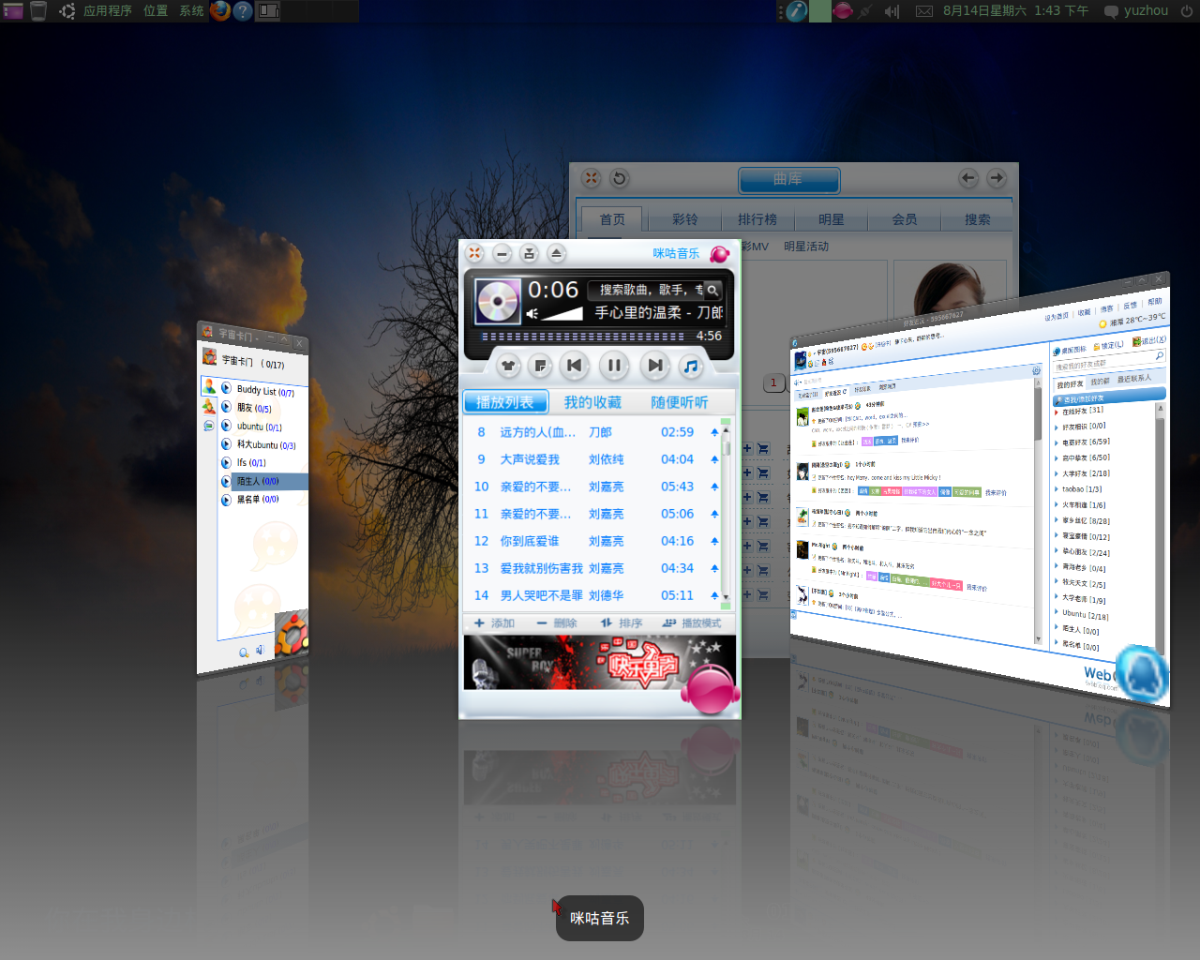Click refresh icon in 曲库 window
Screen dimensions: 1200x960
619,178
